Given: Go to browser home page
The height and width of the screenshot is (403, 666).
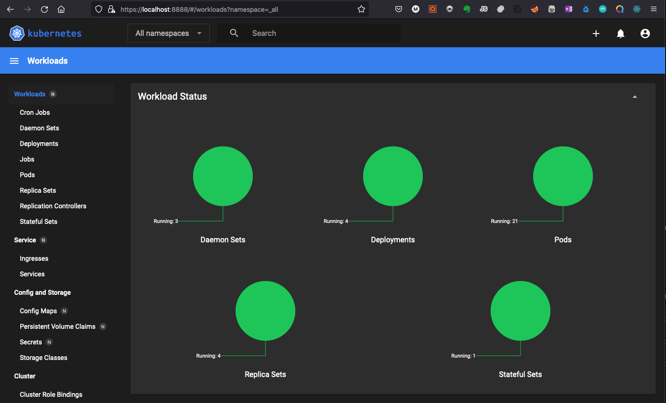Looking at the screenshot, I should pos(61,9).
